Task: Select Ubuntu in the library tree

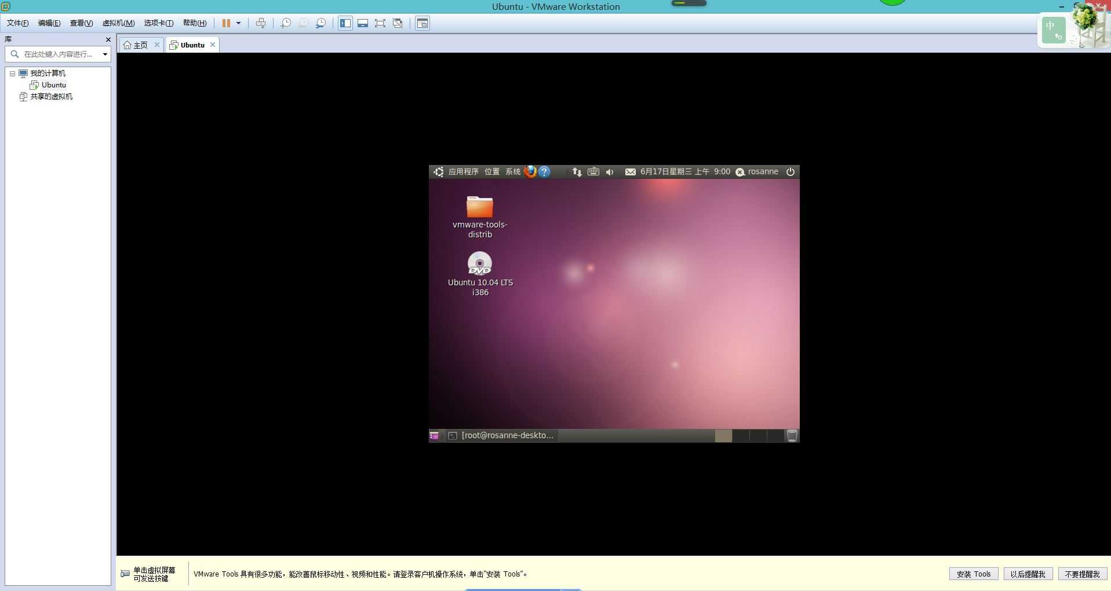Action: (x=53, y=85)
